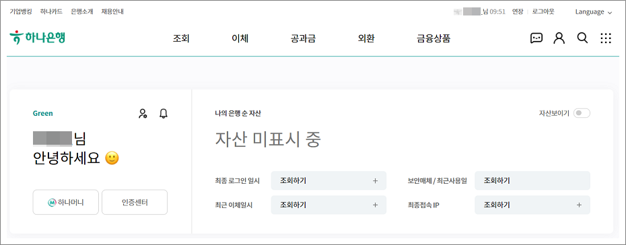626x245 pixels.
Task: Click the plus icon for 최종 로그인 일시
Action: (375, 181)
